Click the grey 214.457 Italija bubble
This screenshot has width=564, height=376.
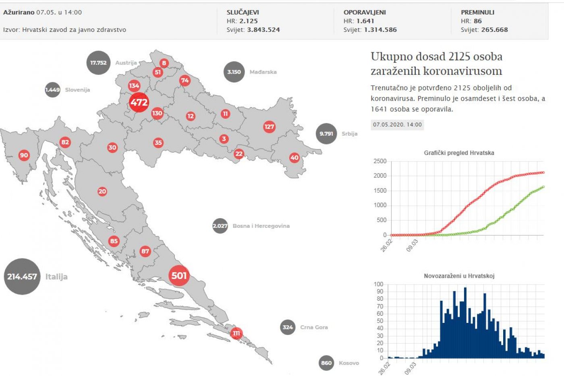pos(22,277)
